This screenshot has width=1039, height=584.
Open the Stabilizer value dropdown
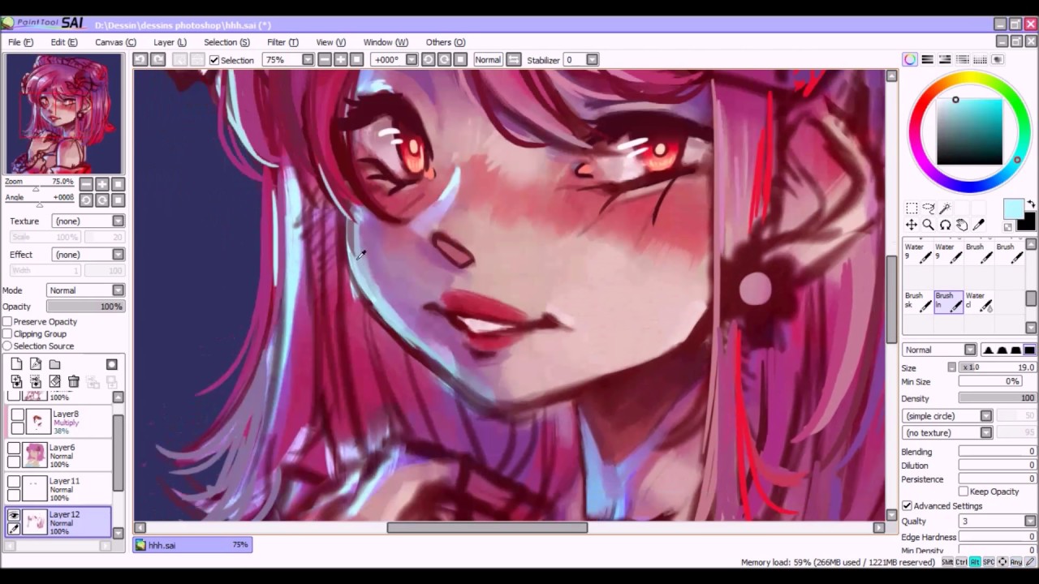pos(592,59)
